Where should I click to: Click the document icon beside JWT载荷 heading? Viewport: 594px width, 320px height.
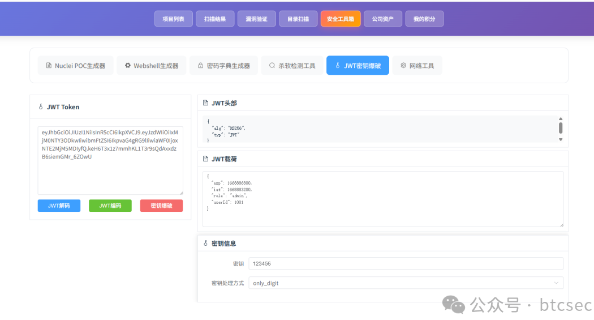pyautogui.click(x=206, y=159)
